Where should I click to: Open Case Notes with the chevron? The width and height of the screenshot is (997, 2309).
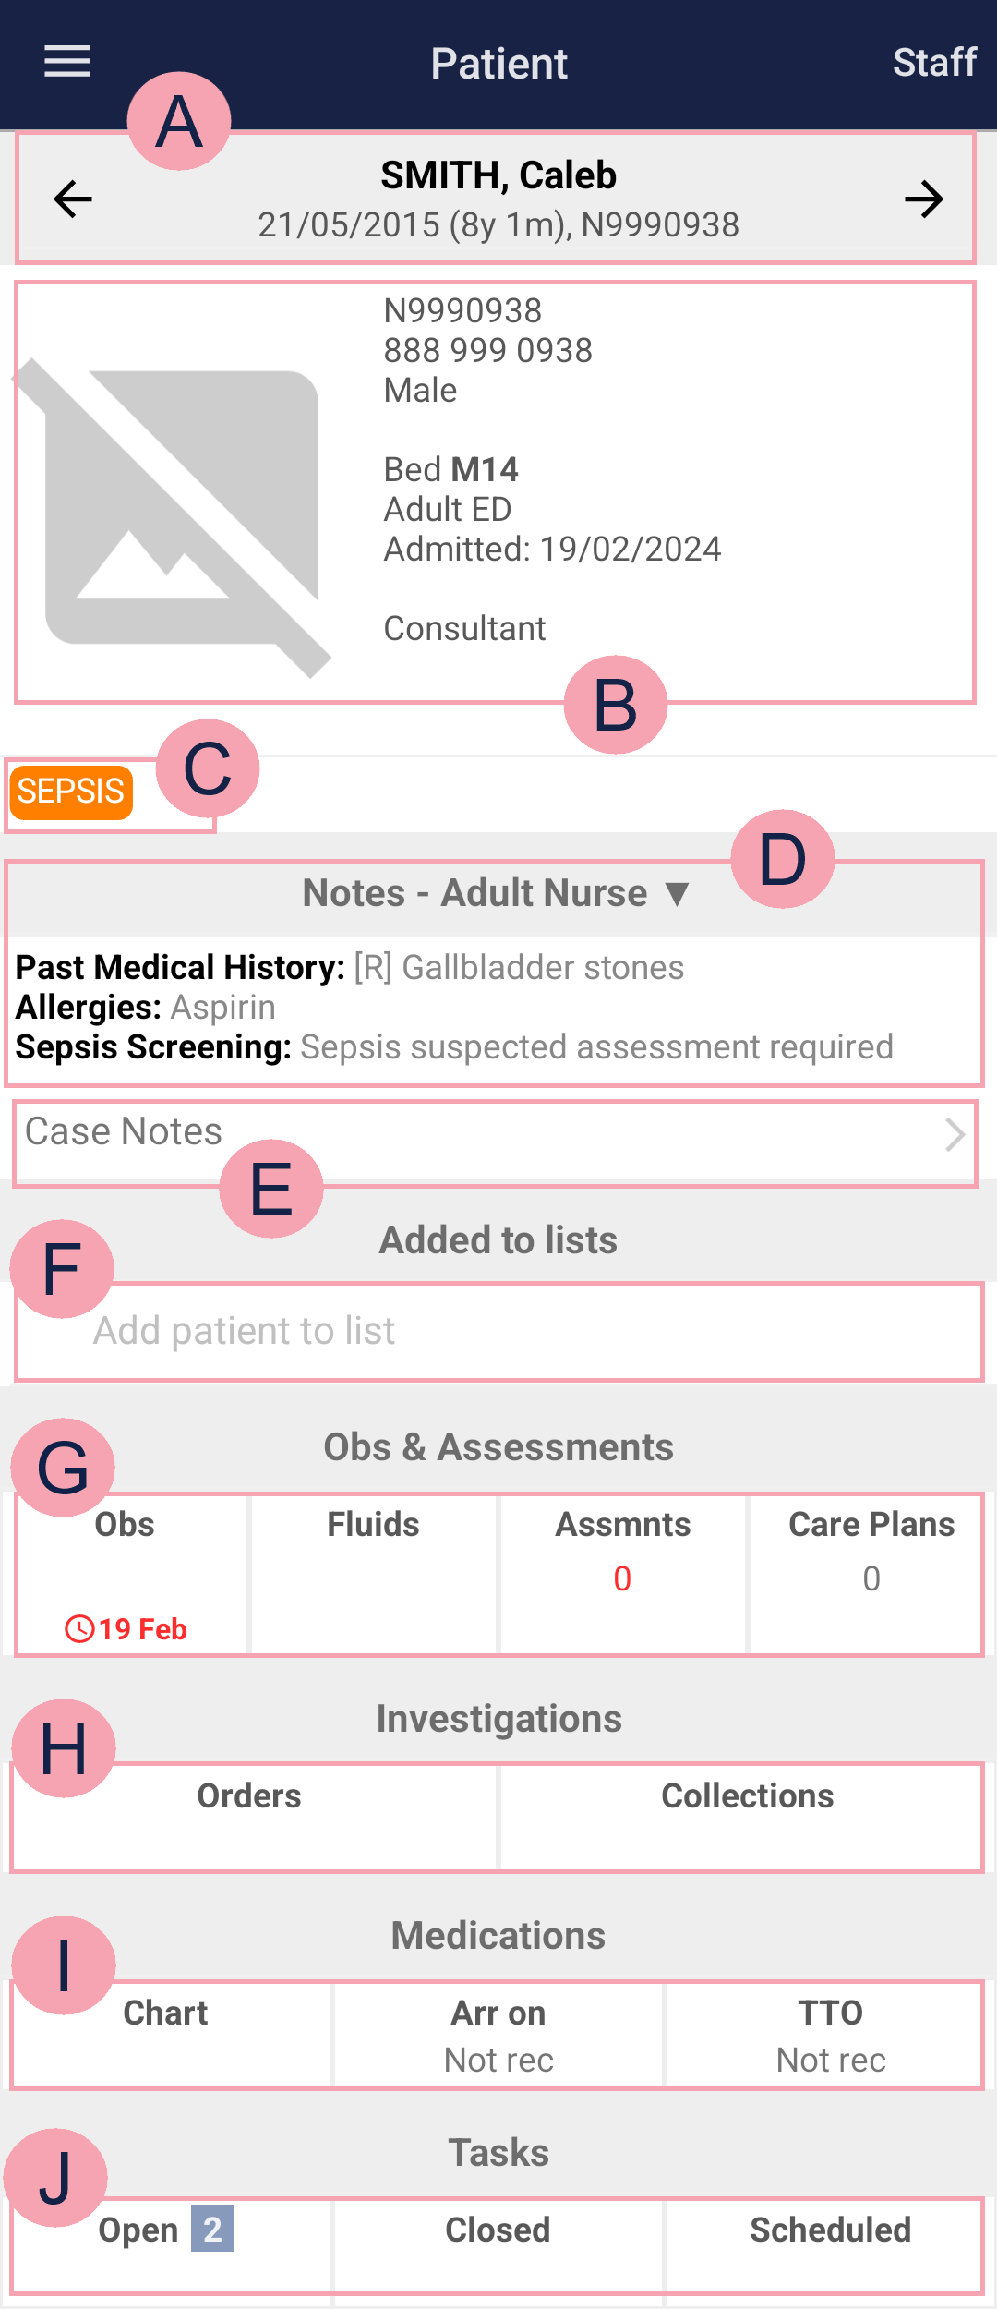click(x=955, y=1135)
